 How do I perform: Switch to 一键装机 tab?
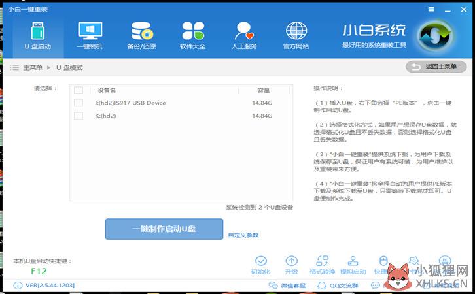point(90,36)
